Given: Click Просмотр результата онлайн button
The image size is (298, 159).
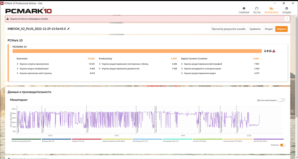Looking at the screenshot, I should pos(229,29).
